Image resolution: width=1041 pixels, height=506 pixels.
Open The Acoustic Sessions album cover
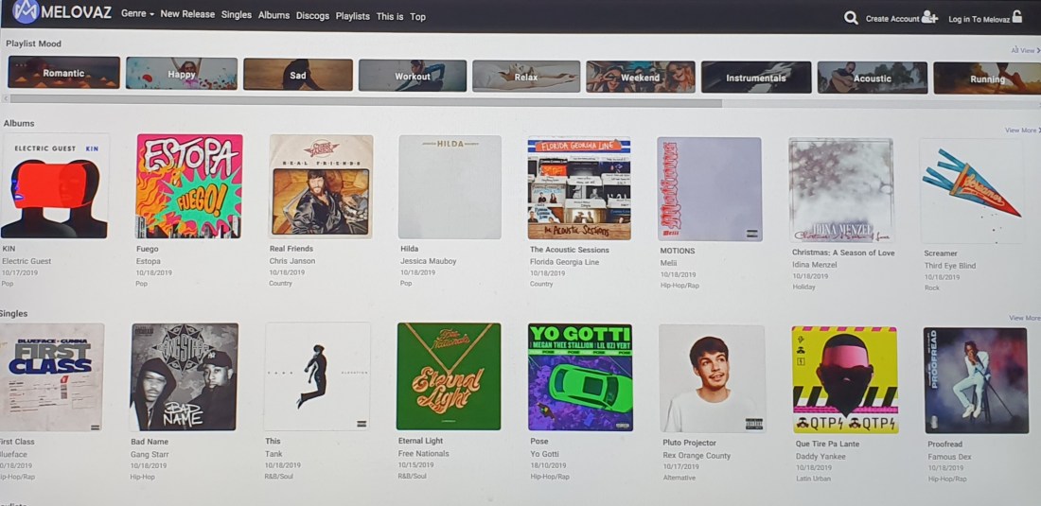pyautogui.click(x=579, y=188)
